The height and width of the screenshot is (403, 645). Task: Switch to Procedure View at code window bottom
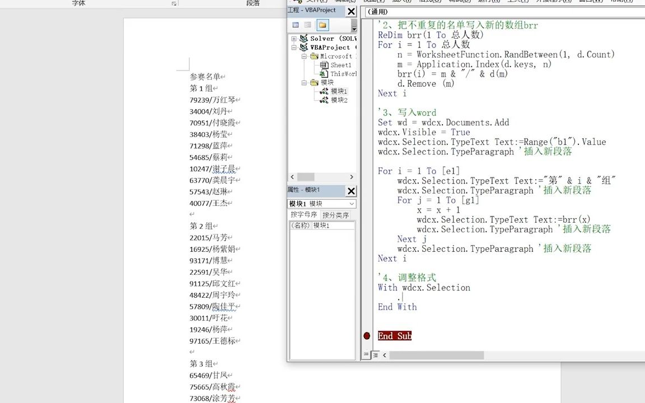click(365, 355)
